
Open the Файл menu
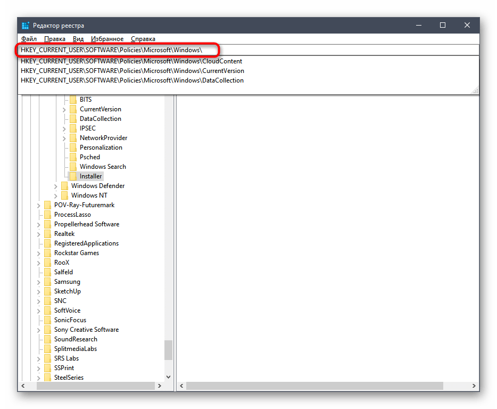tap(29, 39)
